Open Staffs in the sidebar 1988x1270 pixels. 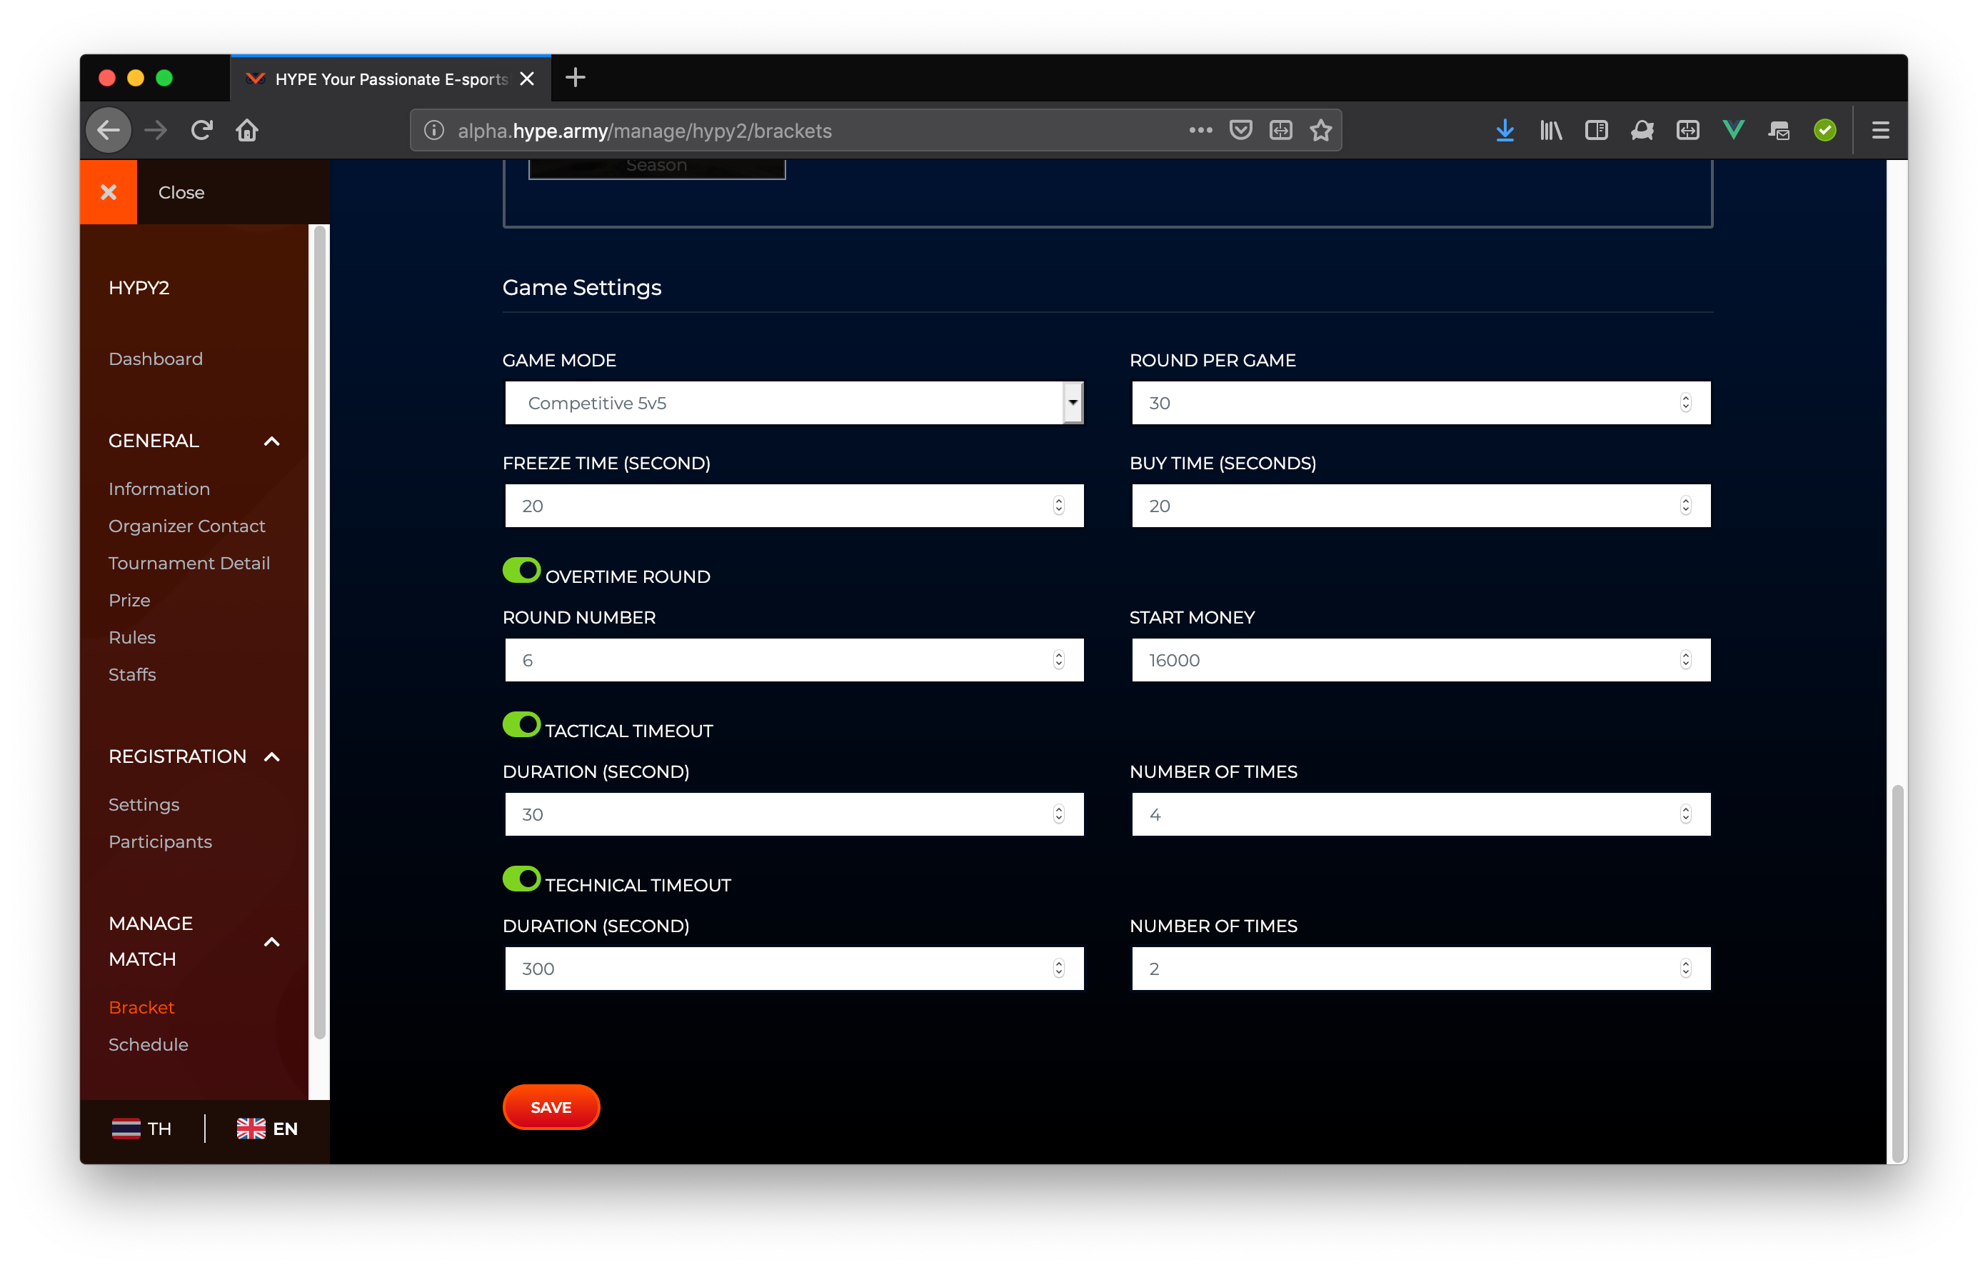[x=132, y=674]
